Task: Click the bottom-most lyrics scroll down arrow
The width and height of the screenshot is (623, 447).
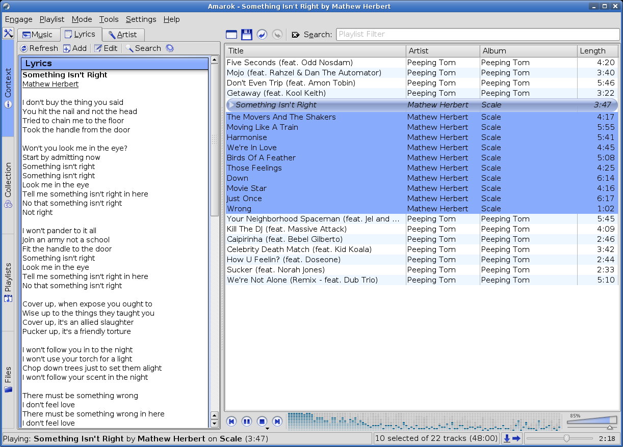Action: (215, 424)
